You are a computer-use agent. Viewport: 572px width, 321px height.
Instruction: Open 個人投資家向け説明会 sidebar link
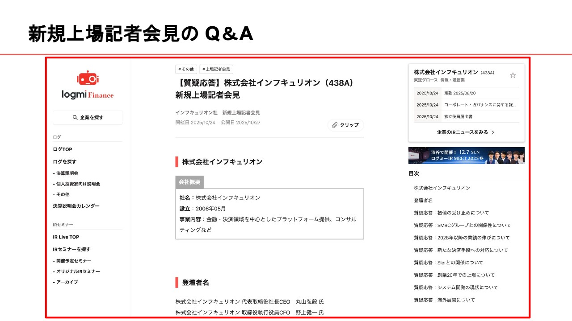(x=76, y=184)
